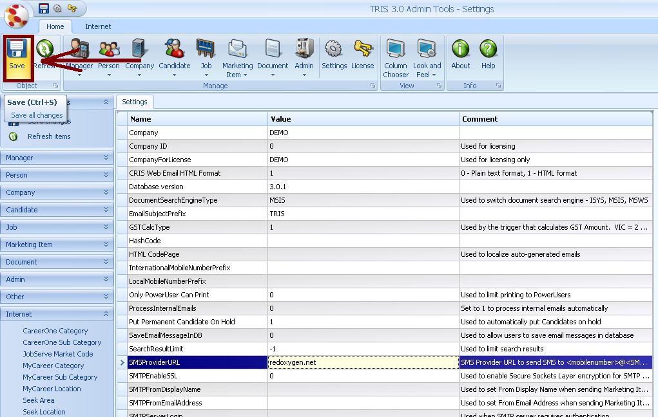Click the DocumentSearchEngineType MSIS value

363,200
